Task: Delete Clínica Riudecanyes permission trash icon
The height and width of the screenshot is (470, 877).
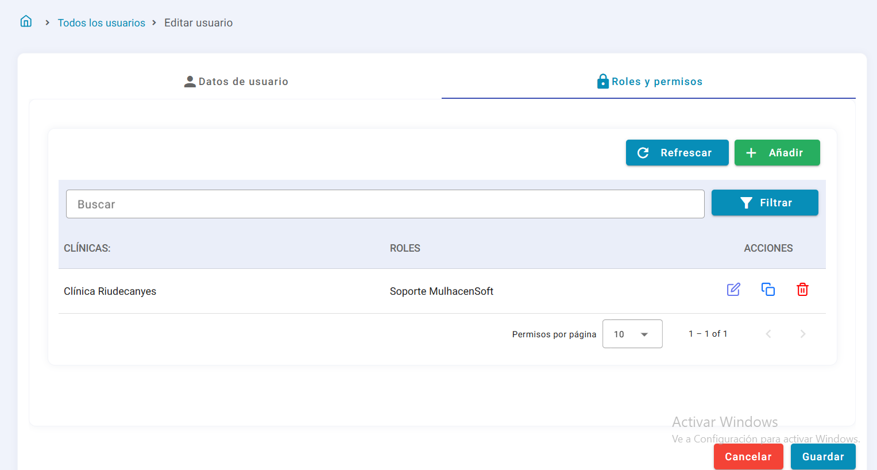Action: 803,290
